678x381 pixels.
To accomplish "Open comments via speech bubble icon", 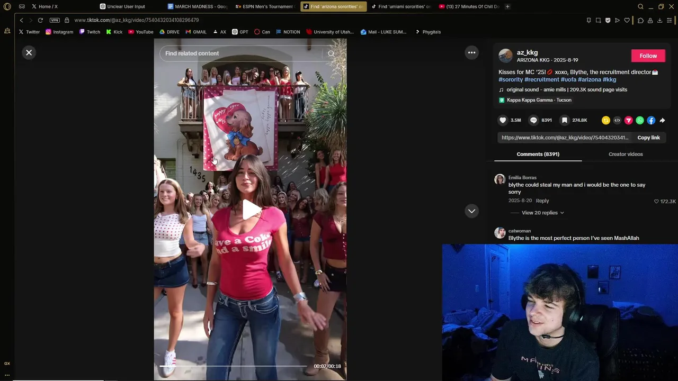I will click(533, 120).
